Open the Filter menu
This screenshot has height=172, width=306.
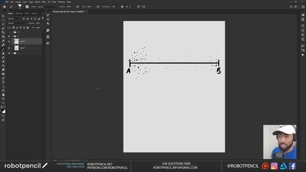(44, 2)
